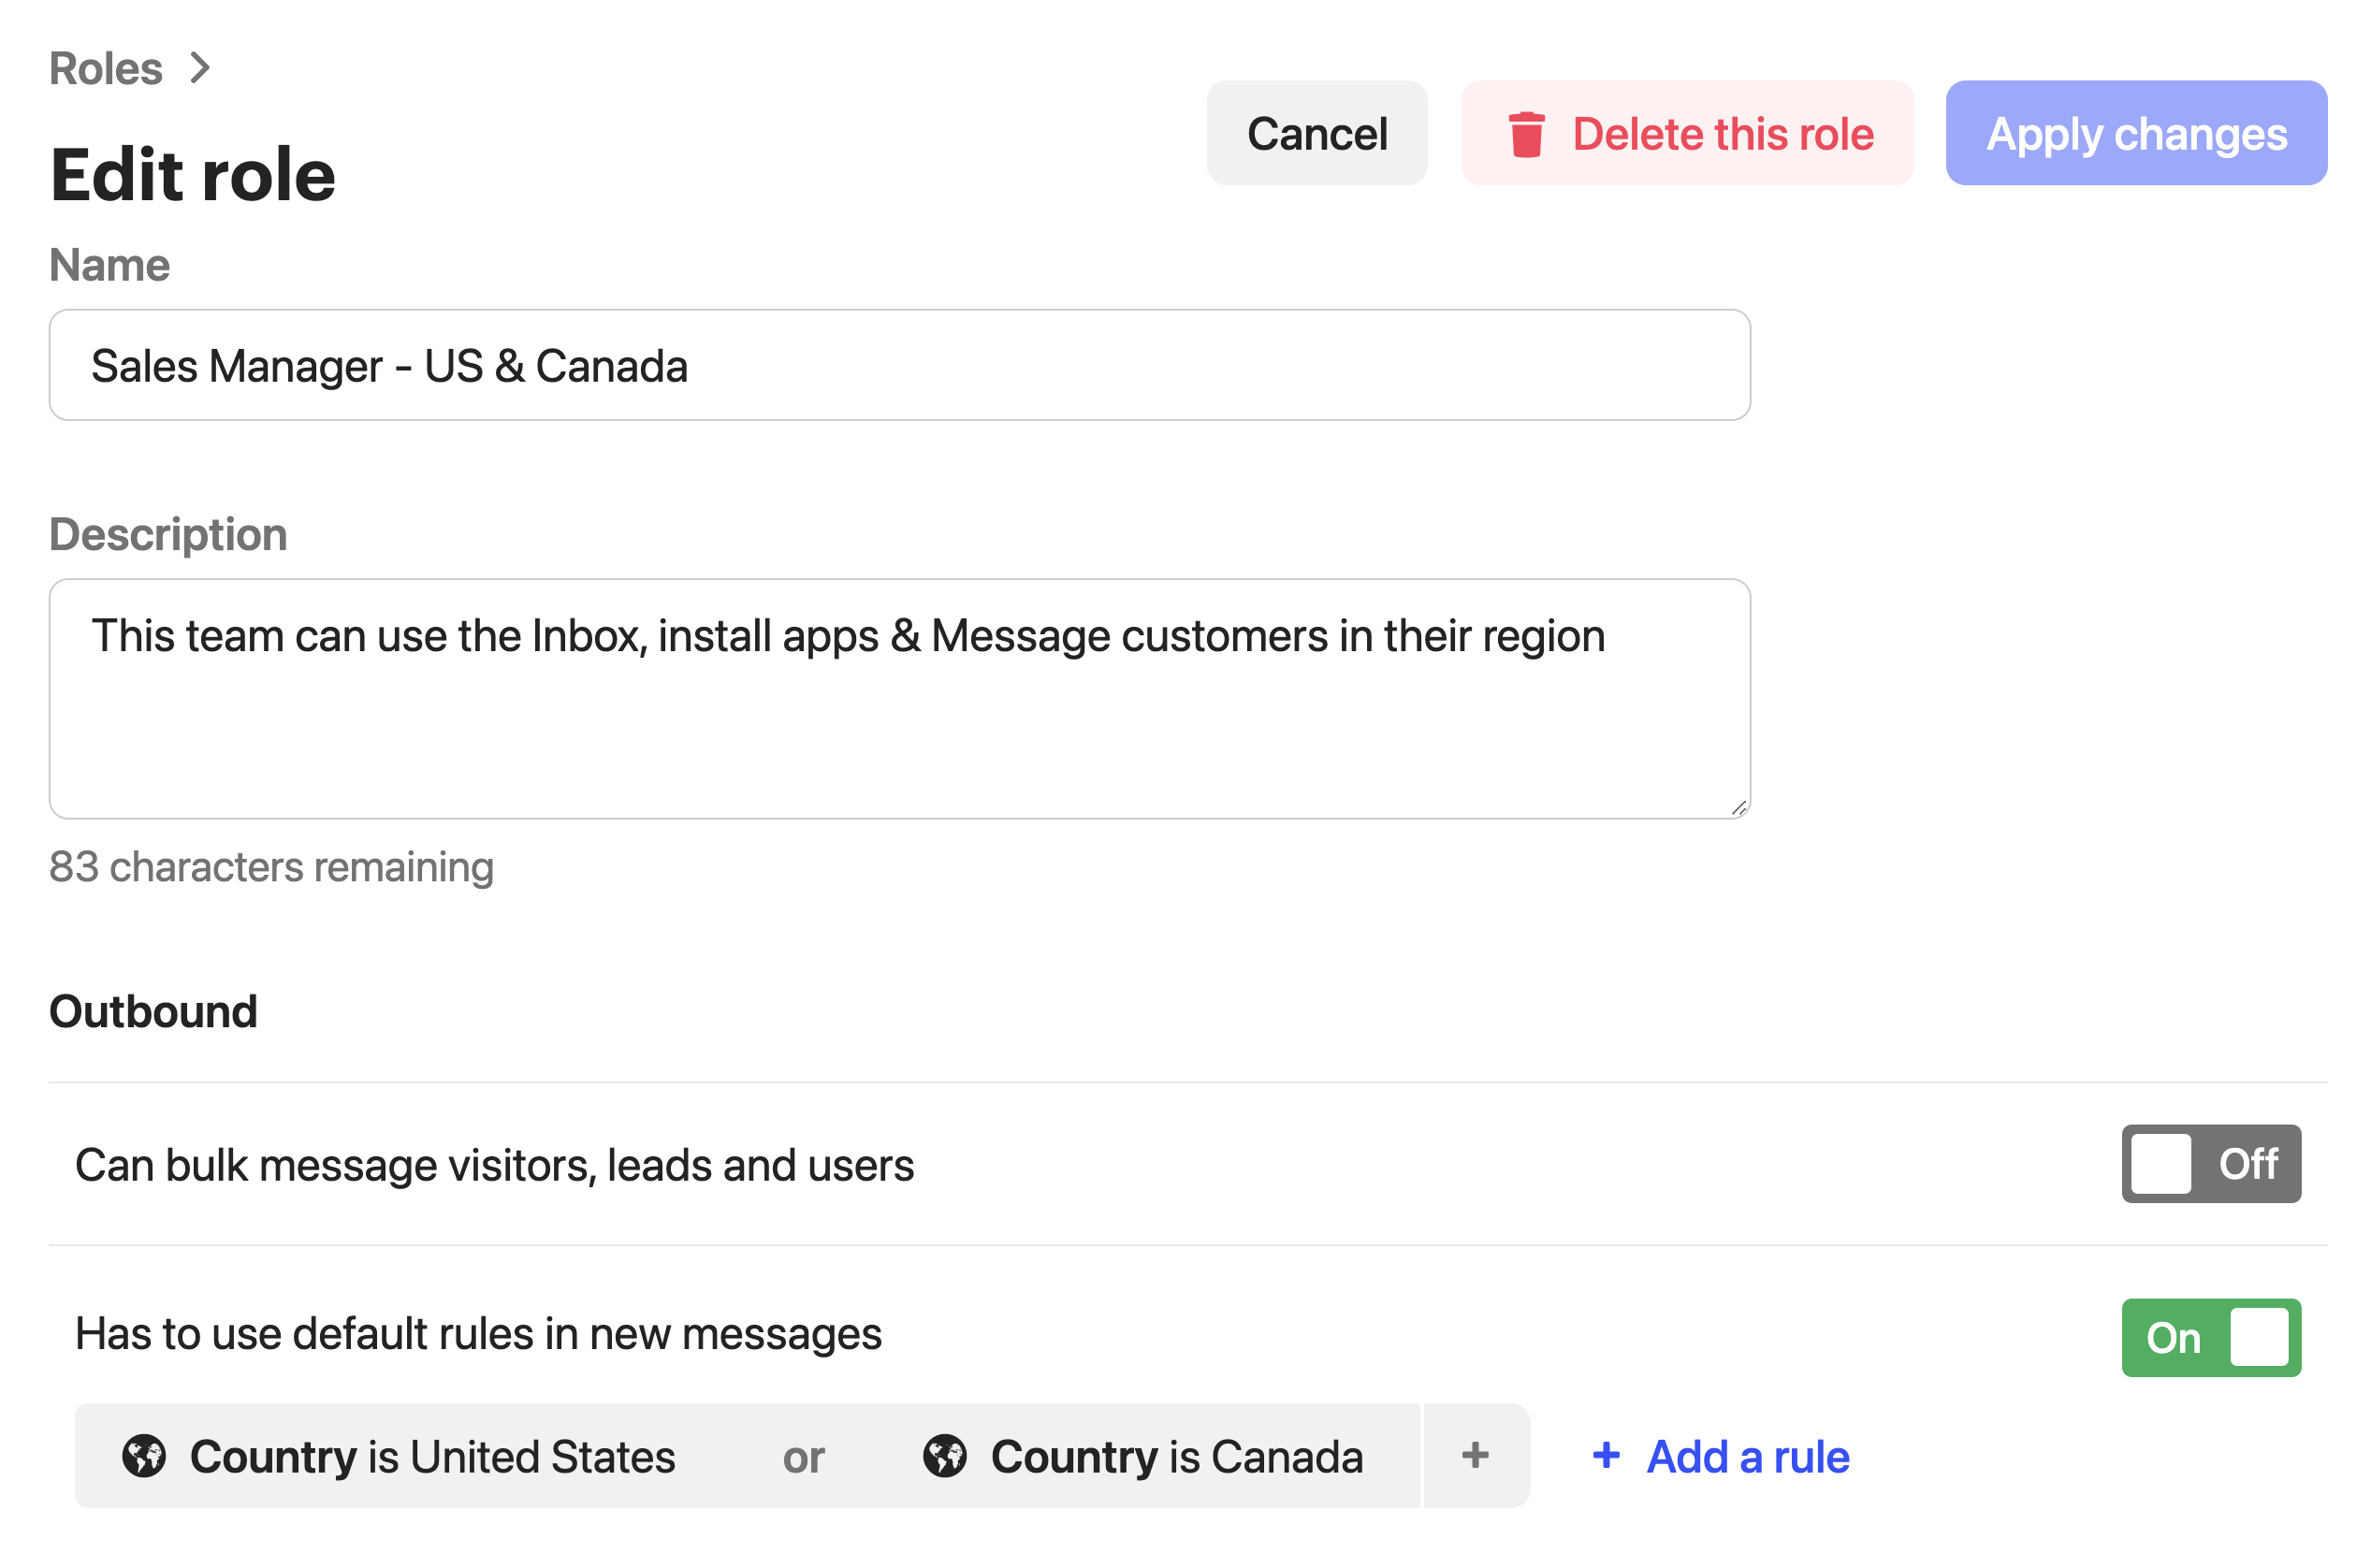The image size is (2371, 1568).
Task: Disable default rules in new messages toggle
Action: pos(2210,1337)
